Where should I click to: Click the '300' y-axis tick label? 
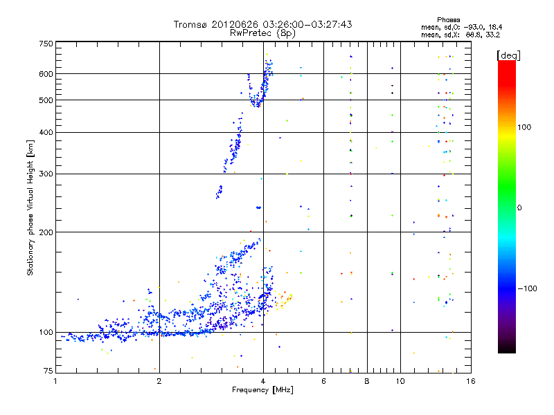[x=46, y=174]
